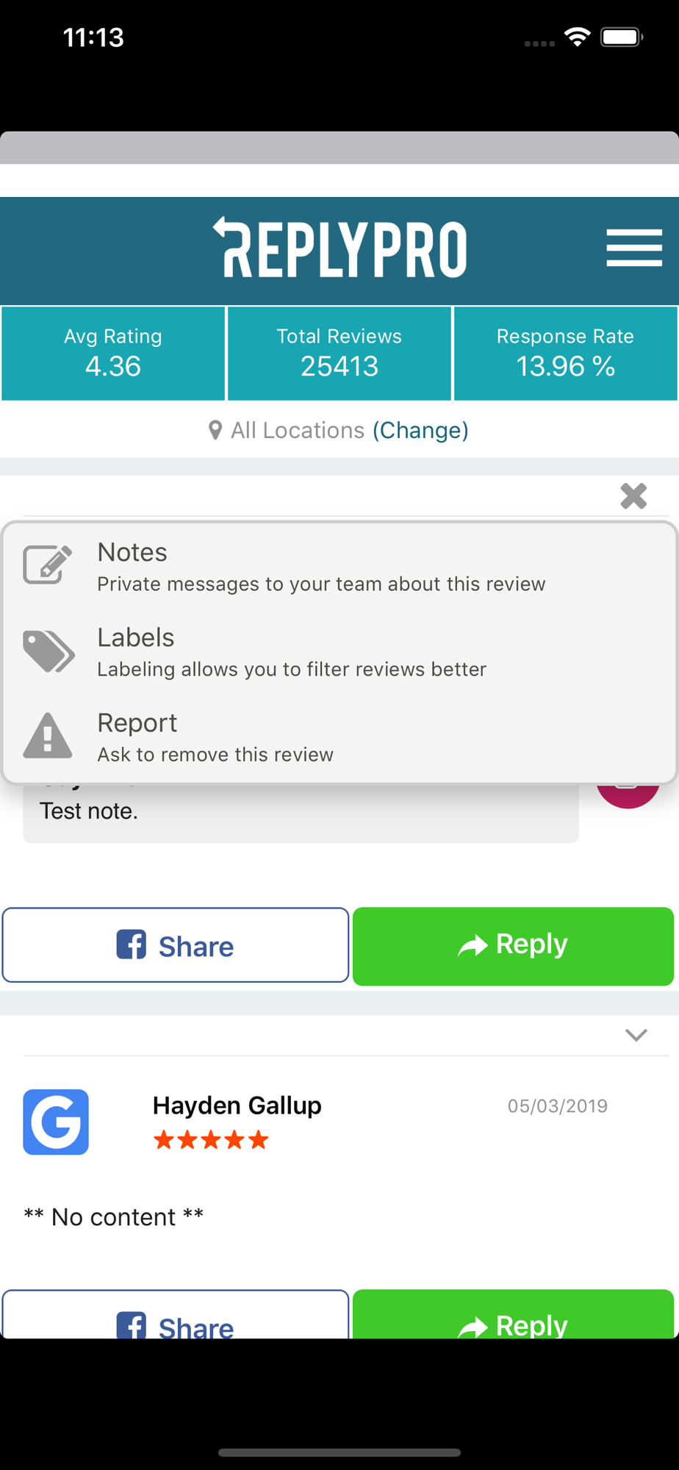Click the ReplyPro logo
The image size is (679, 1470).
tap(339, 248)
